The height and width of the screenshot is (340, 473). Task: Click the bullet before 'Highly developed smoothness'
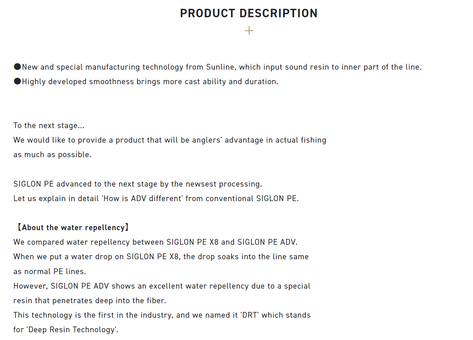[x=18, y=81]
